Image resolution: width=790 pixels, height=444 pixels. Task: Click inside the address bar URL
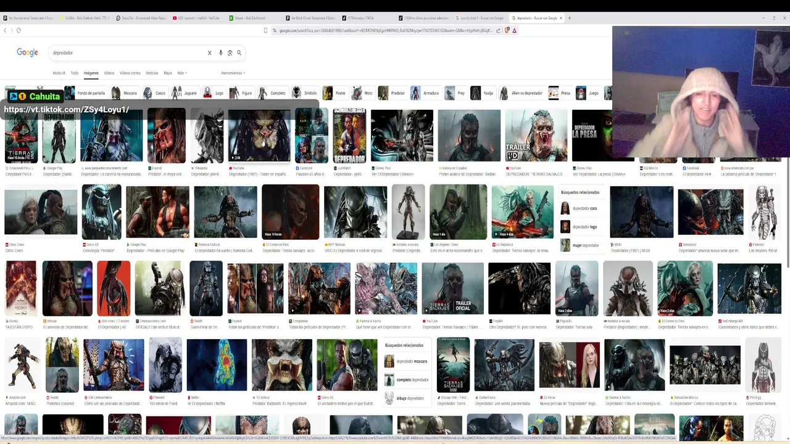[385, 30]
